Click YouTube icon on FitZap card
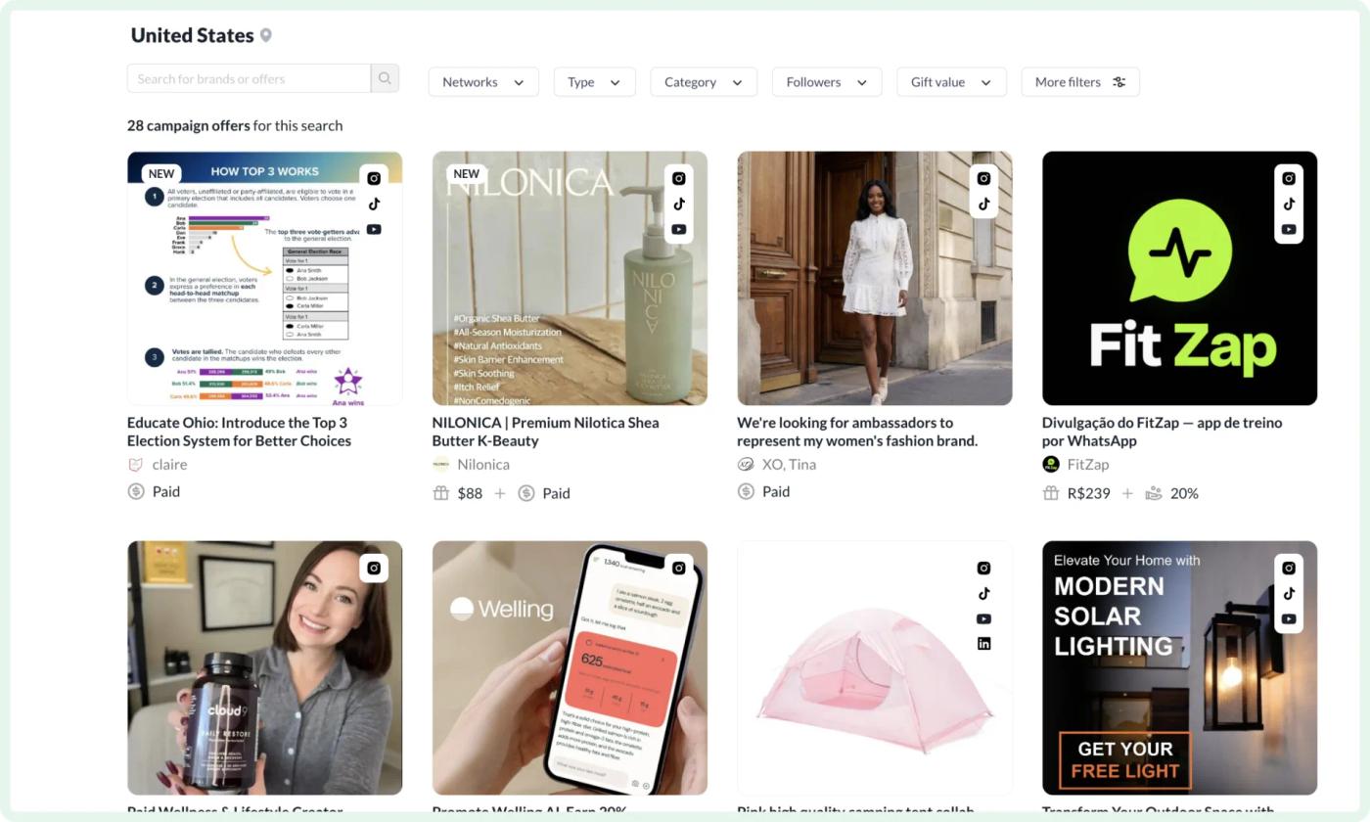The height and width of the screenshot is (822, 1370). 1289,229
